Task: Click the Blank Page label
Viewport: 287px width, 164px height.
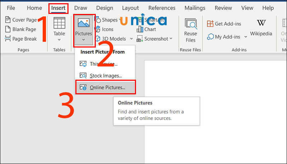Action: coord(24,29)
